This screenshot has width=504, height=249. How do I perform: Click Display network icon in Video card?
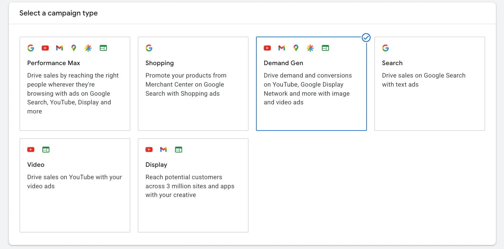pos(46,150)
